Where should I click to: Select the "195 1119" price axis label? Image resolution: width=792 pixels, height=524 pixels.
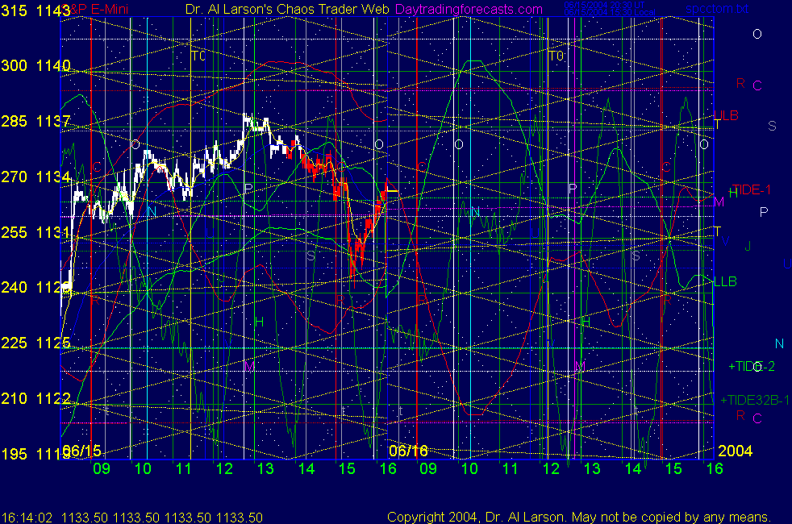35,454
